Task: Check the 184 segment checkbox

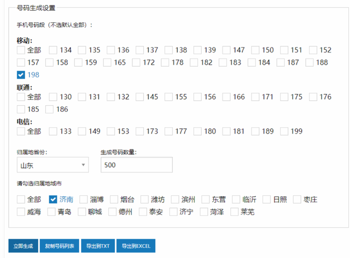Action: click(252, 63)
